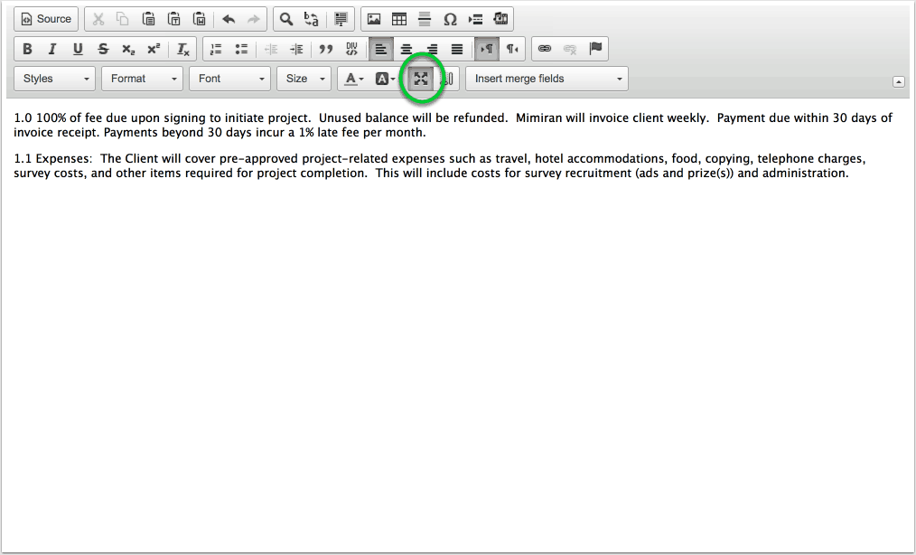Image resolution: width=916 pixels, height=555 pixels.
Task: Undo the last edit
Action: (x=229, y=19)
